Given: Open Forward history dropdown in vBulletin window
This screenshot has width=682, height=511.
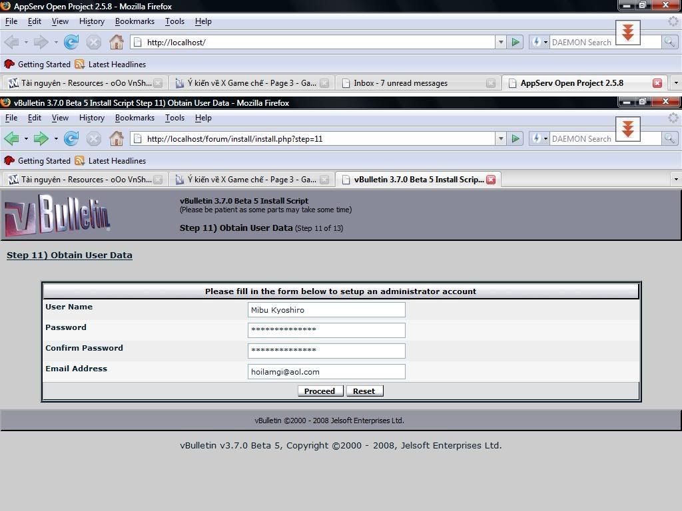Looking at the screenshot, I should pyautogui.click(x=56, y=139).
